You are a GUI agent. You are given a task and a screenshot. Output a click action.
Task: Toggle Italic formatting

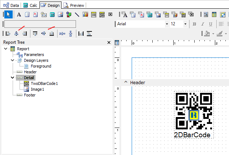[x=203, y=24]
